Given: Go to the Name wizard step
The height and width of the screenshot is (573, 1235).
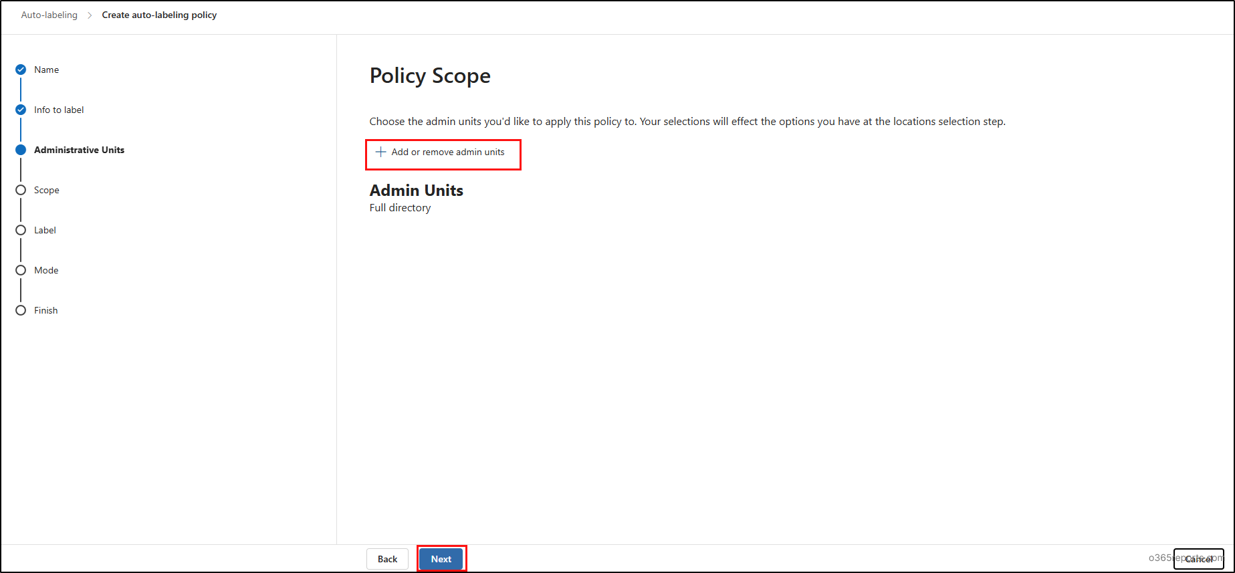Looking at the screenshot, I should click(46, 70).
